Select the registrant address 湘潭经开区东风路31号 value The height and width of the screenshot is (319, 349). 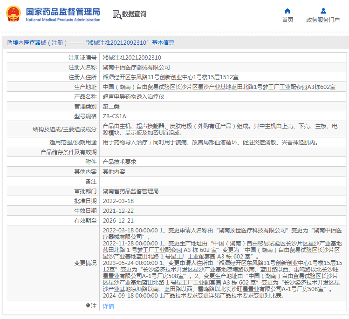click(x=171, y=77)
